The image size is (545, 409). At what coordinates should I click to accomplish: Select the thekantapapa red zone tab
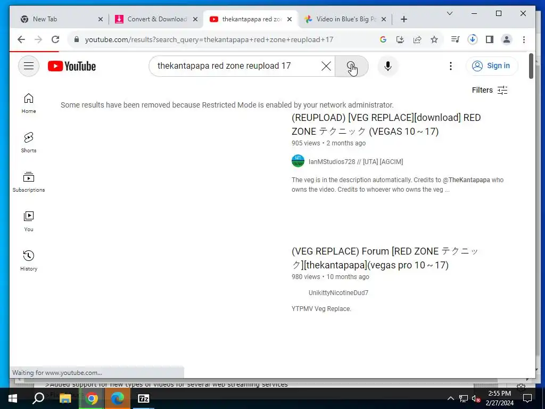click(251, 19)
